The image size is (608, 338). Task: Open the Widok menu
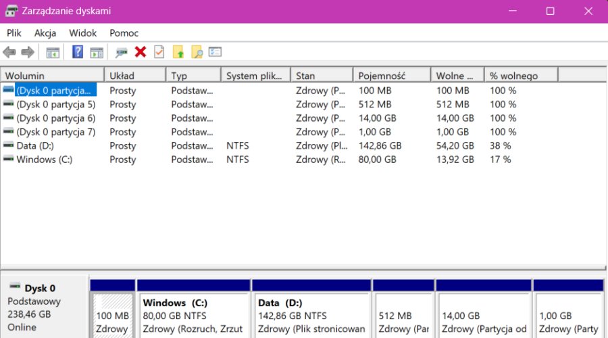(82, 32)
